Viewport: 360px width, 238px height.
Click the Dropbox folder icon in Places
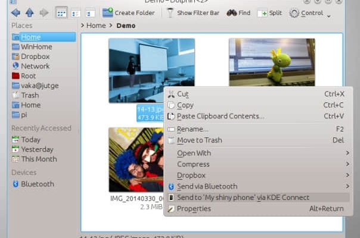[15, 57]
